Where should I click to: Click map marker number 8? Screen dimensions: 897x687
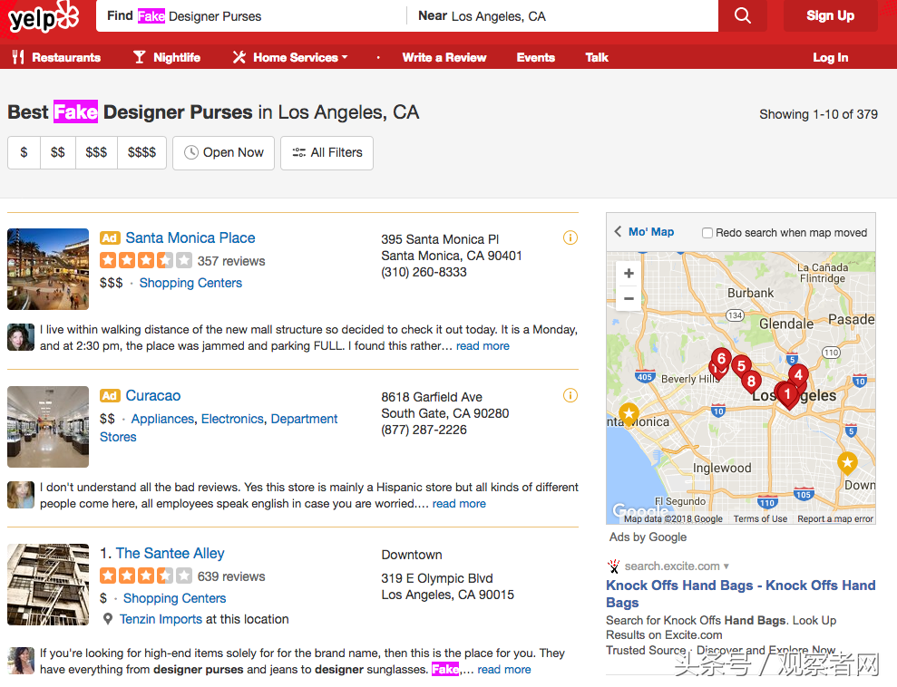click(751, 382)
